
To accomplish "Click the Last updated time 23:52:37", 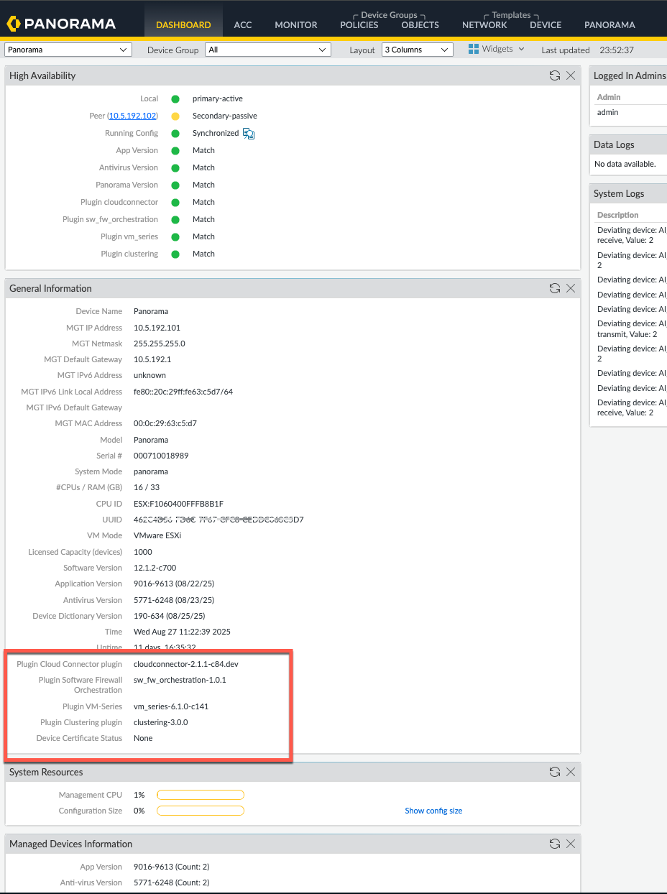I will pyautogui.click(x=618, y=50).
